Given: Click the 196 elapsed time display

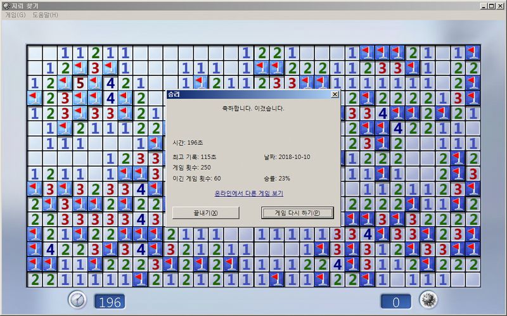Looking at the screenshot, I should [x=108, y=301].
